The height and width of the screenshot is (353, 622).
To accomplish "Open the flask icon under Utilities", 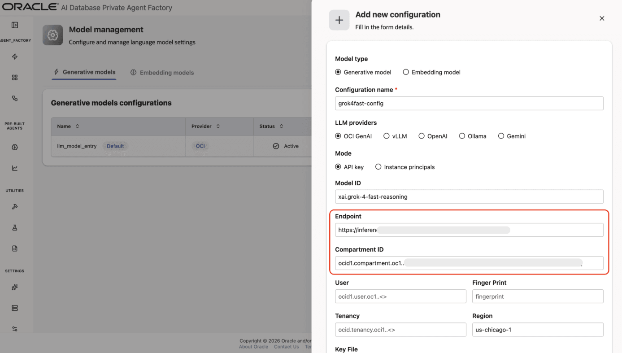I will (15, 228).
